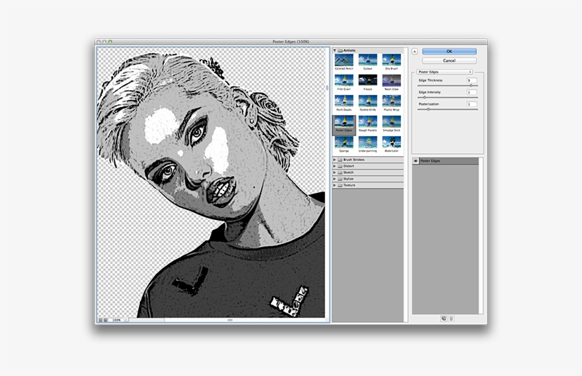Click the Posterization slider track
The width and height of the screenshot is (582, 376).
tap(447, 109)
